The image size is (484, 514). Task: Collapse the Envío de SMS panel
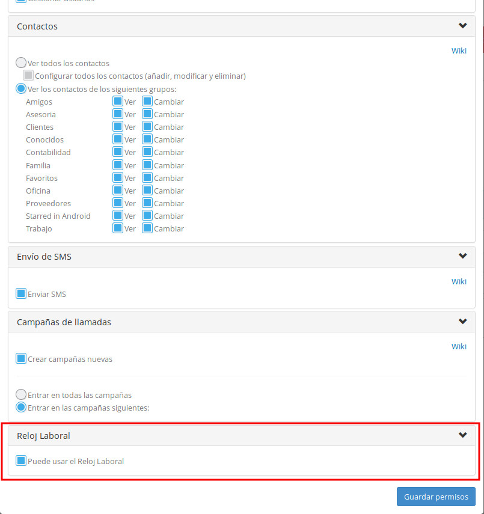pos(462,256)
